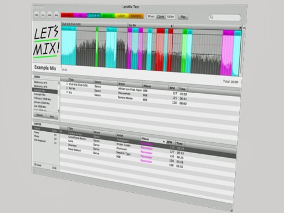284x213 pixels.
Task: Click the GB Used status entry
Action: [x=45, y=166]
